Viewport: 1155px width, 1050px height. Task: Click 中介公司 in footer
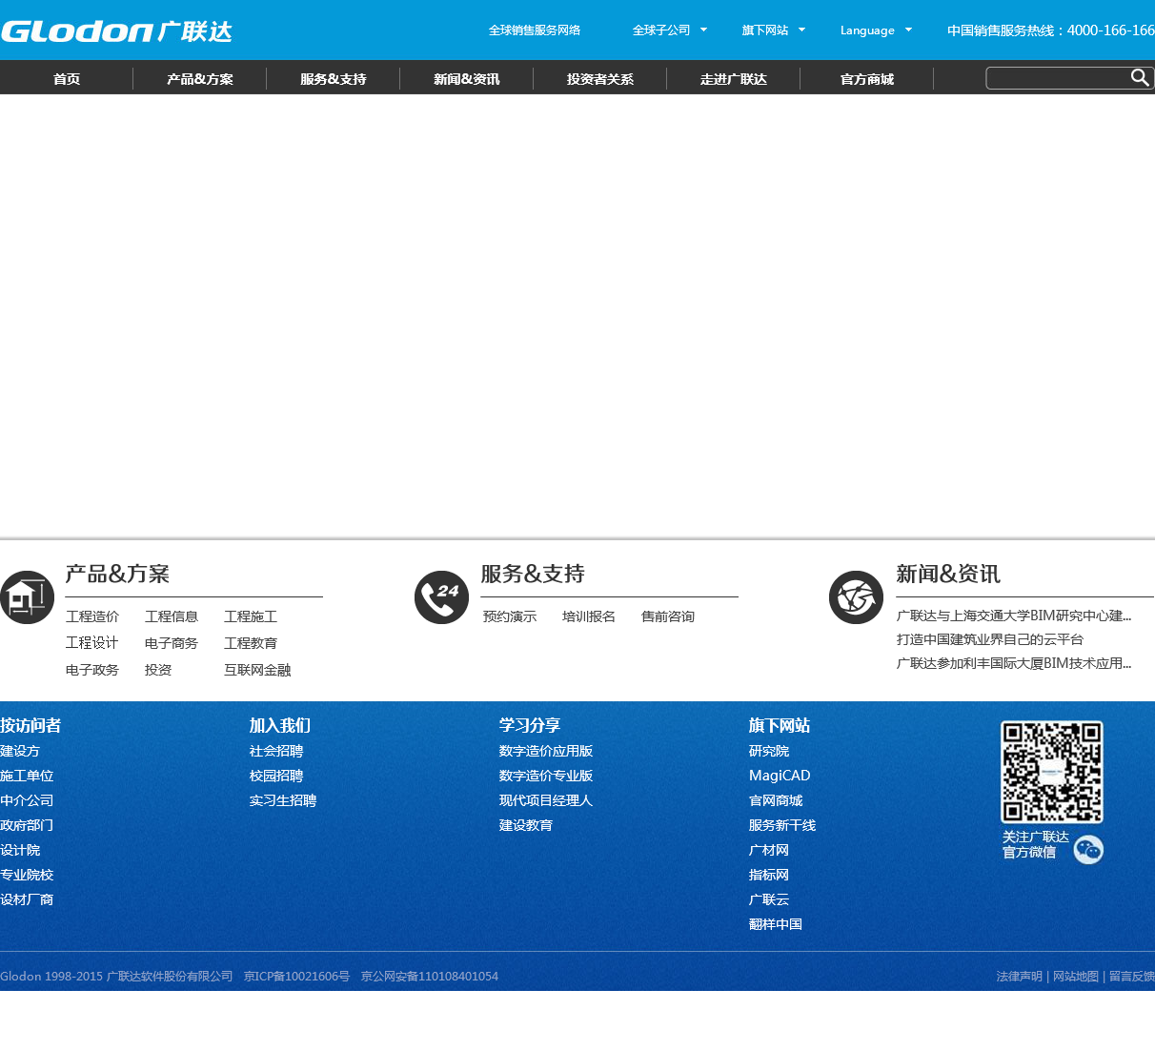click(x=27, y=800)
